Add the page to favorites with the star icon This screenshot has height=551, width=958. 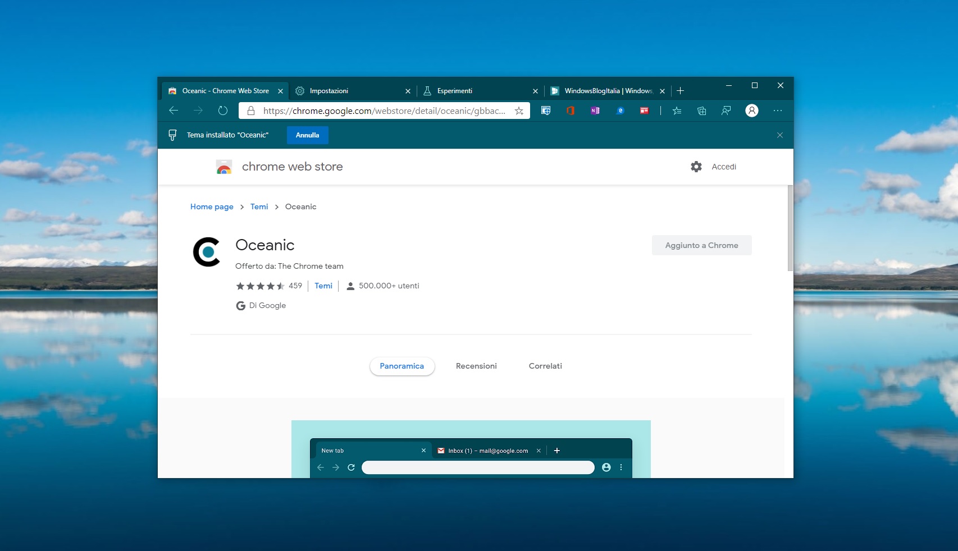(x=519, y=111)
